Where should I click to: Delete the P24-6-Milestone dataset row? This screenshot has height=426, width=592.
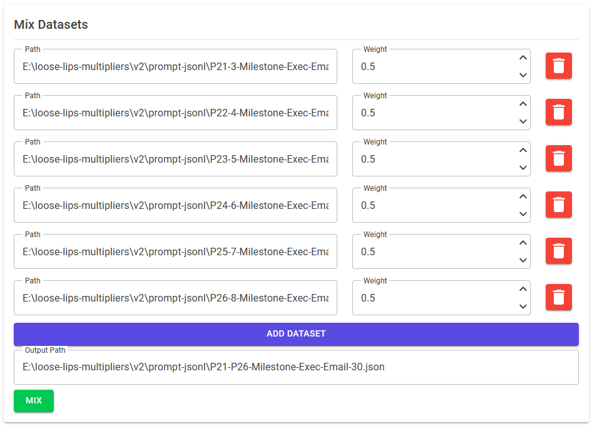pyautogui.click(x=558, y=205)
